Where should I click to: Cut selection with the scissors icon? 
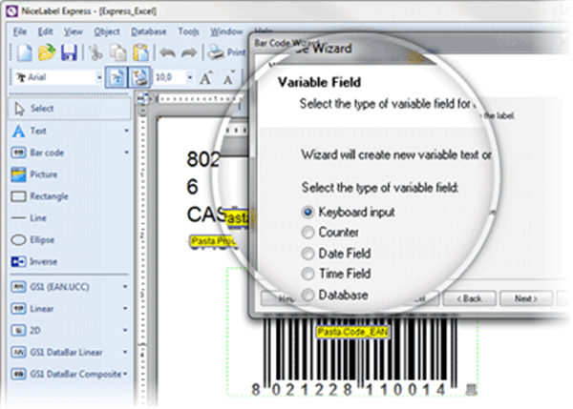coord(95,52)
